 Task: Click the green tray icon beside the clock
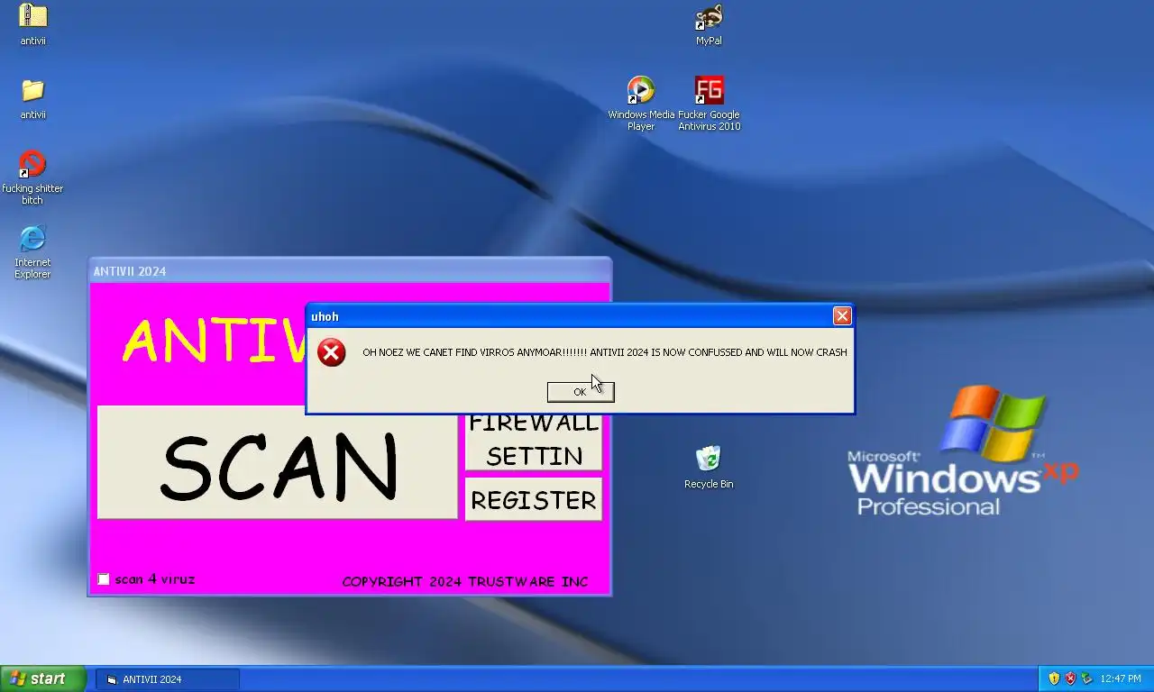coord(1086,678)
